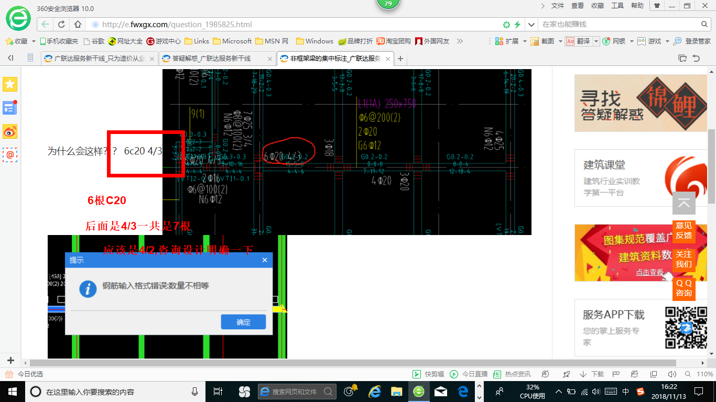Open the 图集规范覆盖 建筑资料 banner
Screen dimensions: 716x402
[x=641, y=253]
